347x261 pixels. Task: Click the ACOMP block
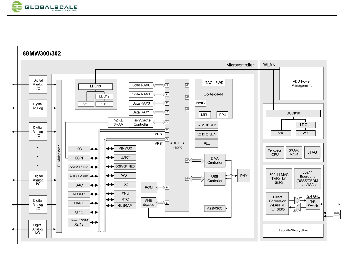click(79, 194)
